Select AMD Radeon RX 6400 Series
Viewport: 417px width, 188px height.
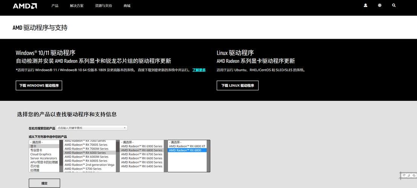pos(142,166)
